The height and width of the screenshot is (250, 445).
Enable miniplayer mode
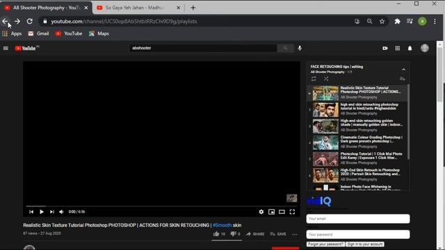[271, 212]
